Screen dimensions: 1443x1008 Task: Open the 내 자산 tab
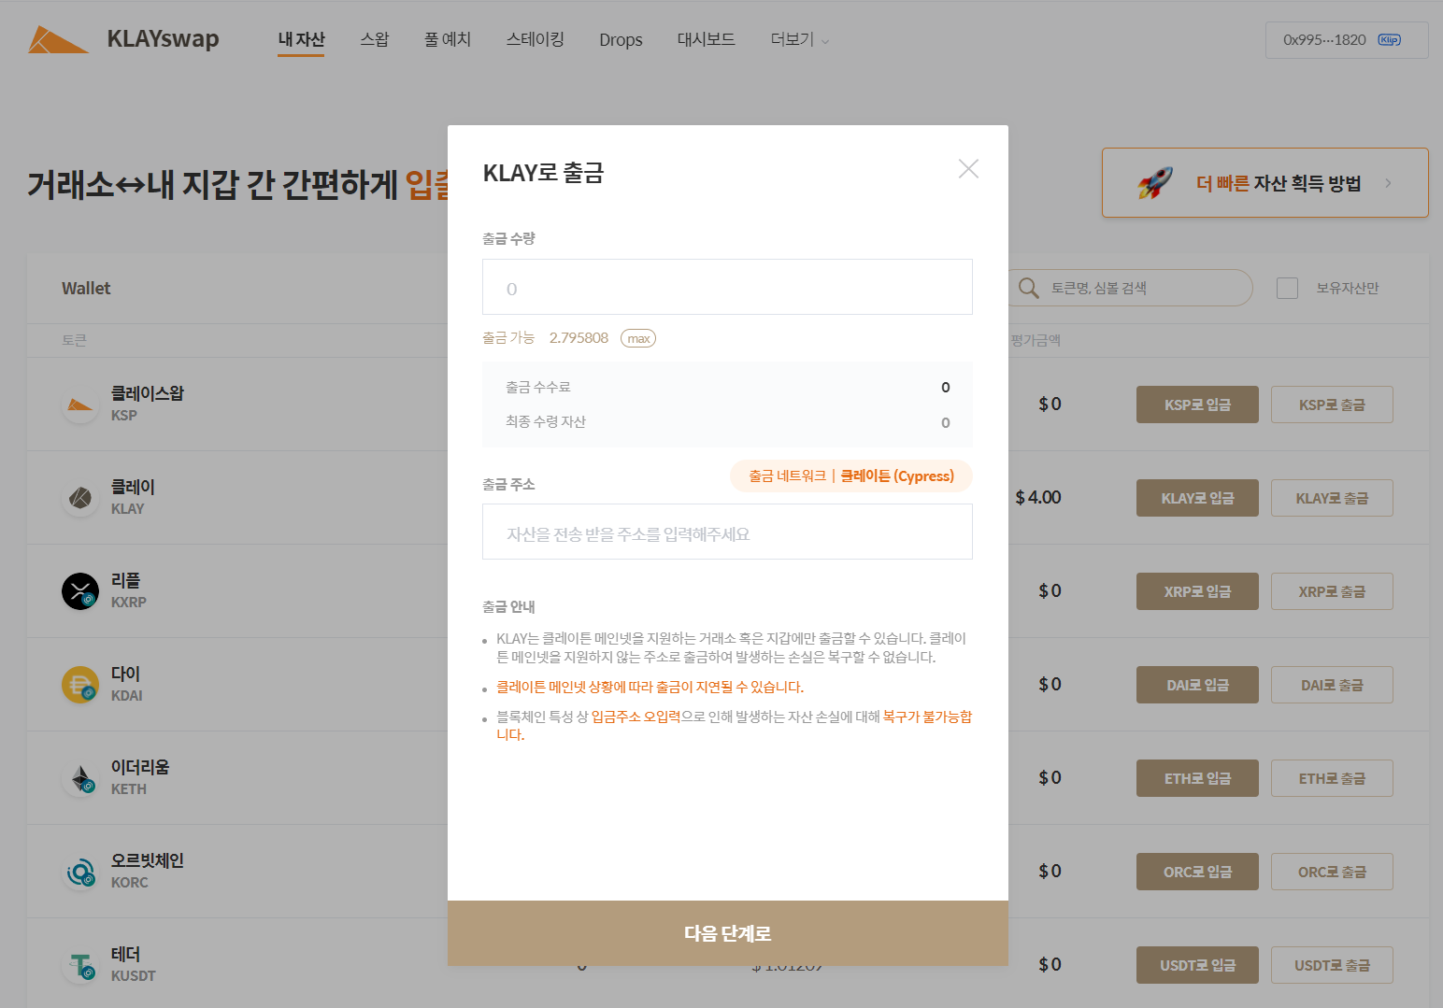point(301,39)
